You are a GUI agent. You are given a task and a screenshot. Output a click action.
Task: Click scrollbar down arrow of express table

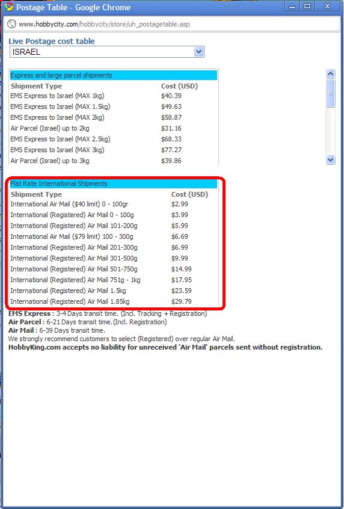click(x=330, y=159)
